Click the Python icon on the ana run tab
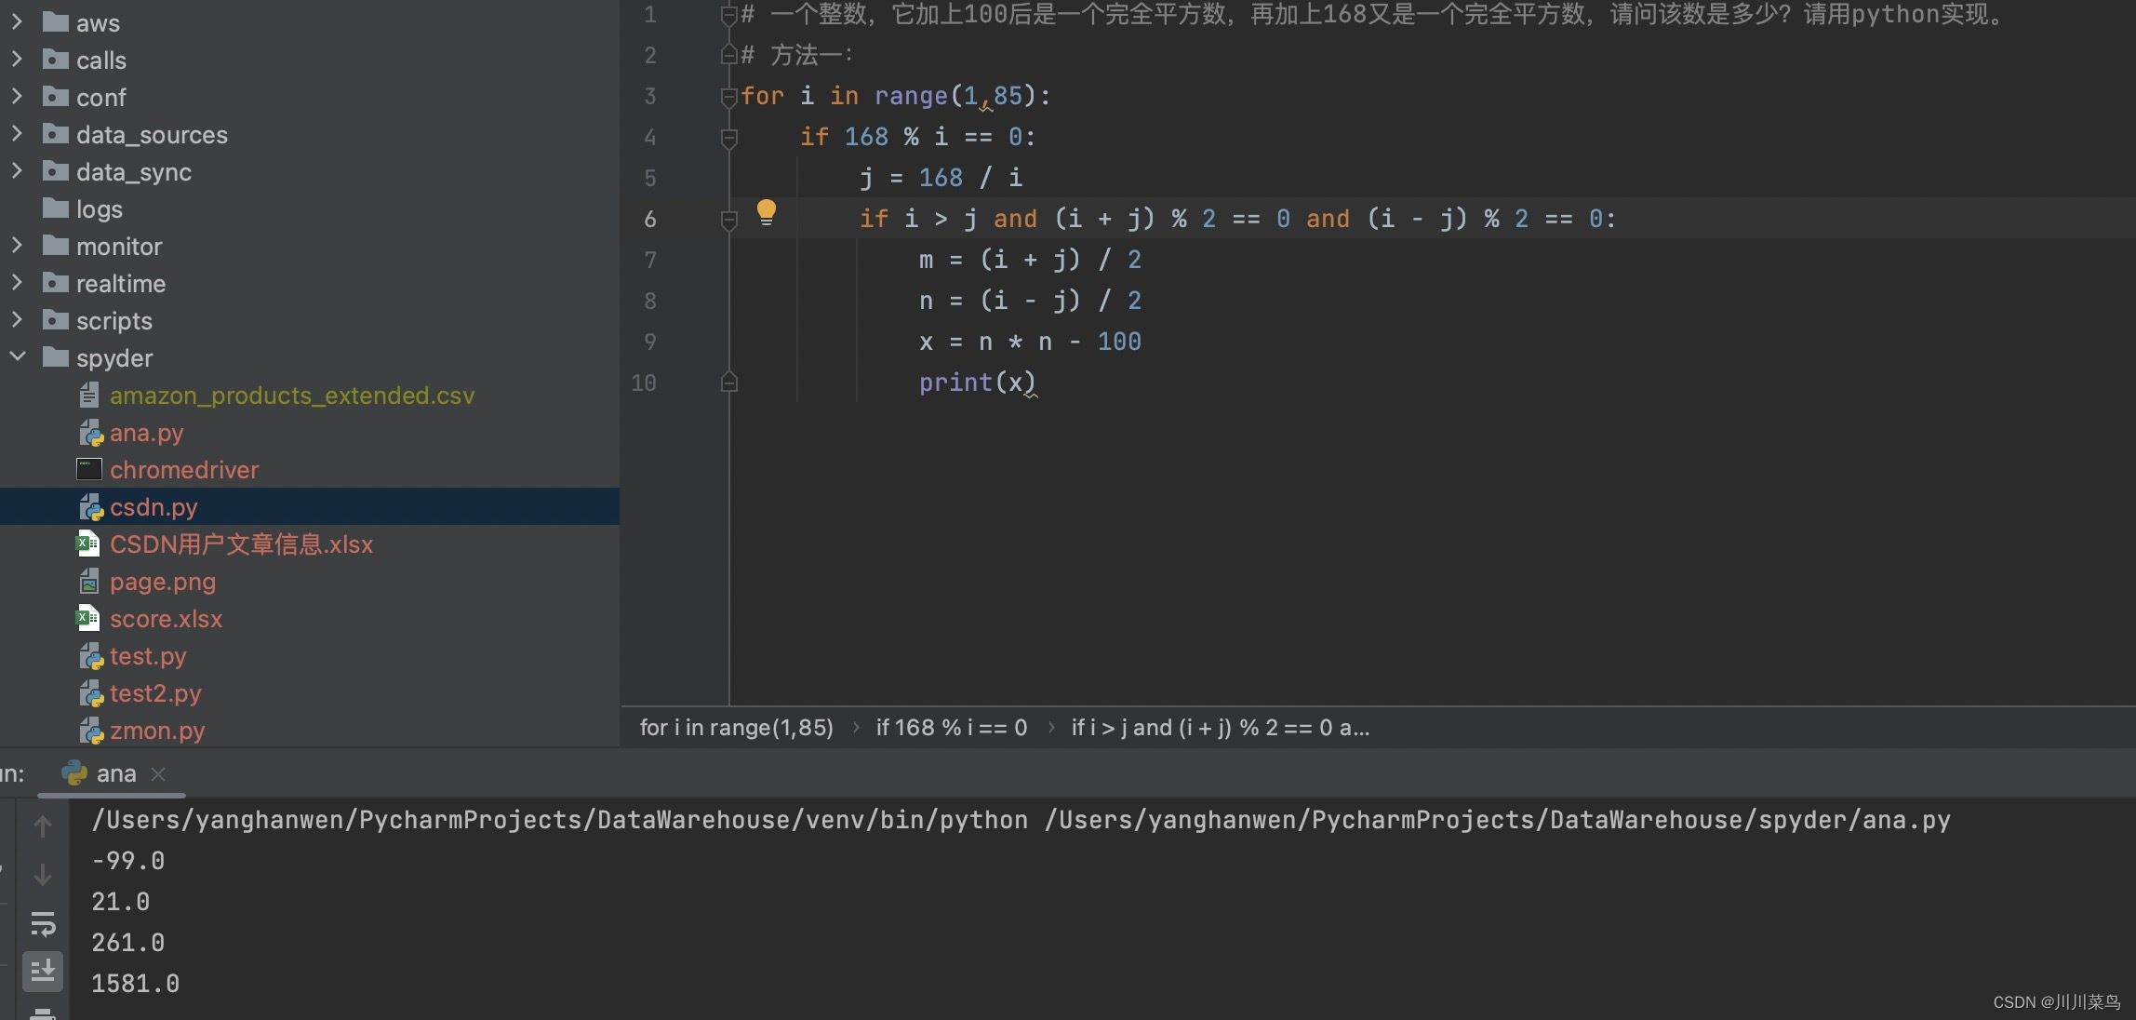Image resolution: width=2136 pixels, height=1020 pixels. click(74, 773)
